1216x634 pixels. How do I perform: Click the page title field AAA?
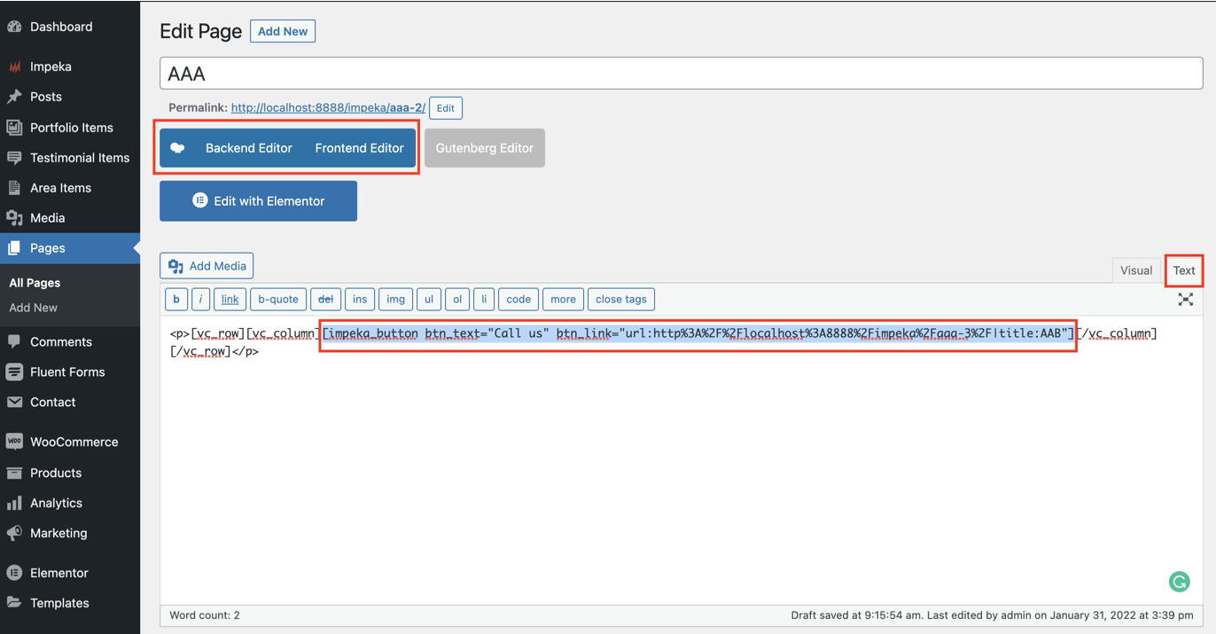681,74
